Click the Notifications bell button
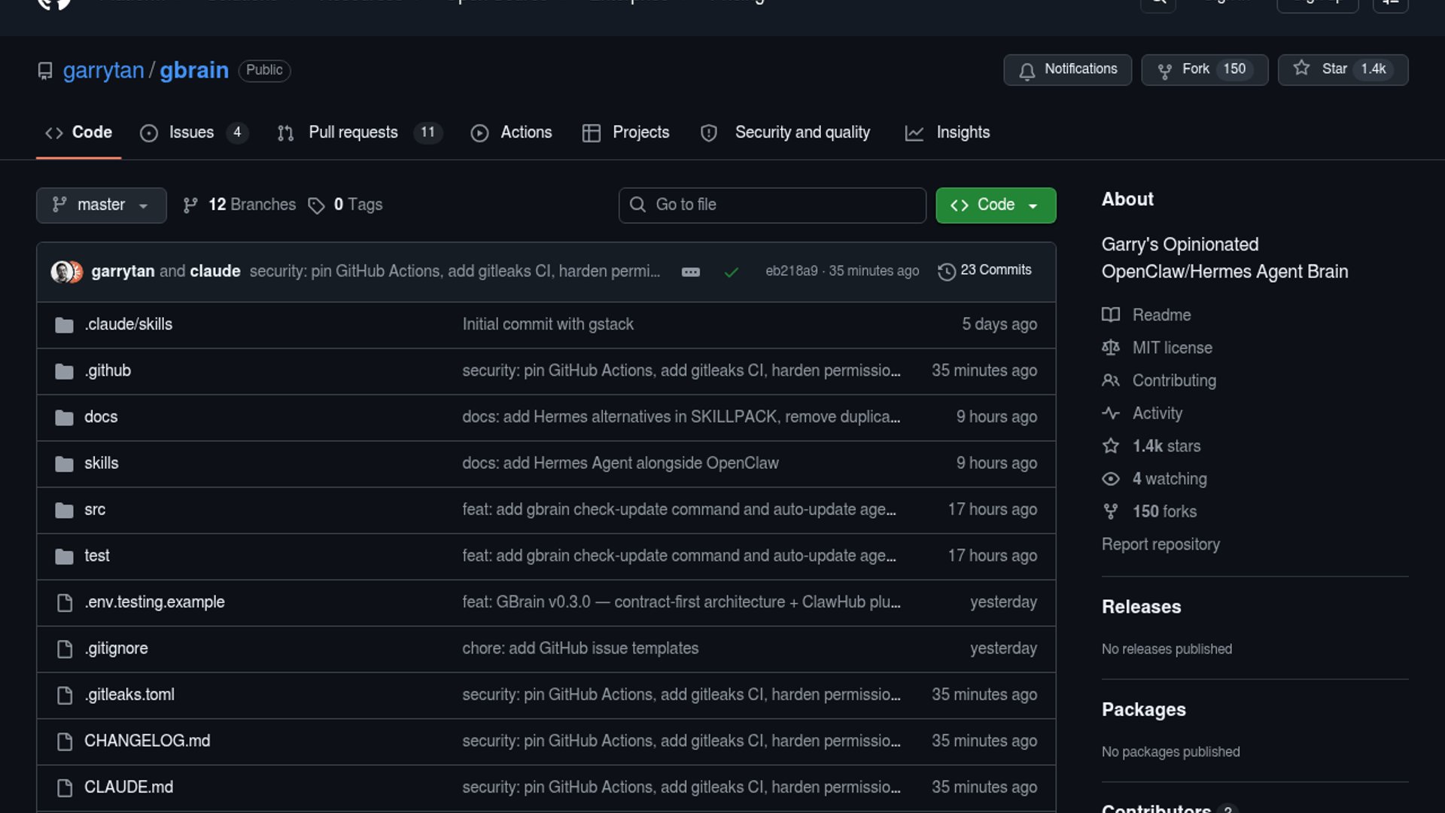The image size is (1445, 813). [x=1066, y=69]
